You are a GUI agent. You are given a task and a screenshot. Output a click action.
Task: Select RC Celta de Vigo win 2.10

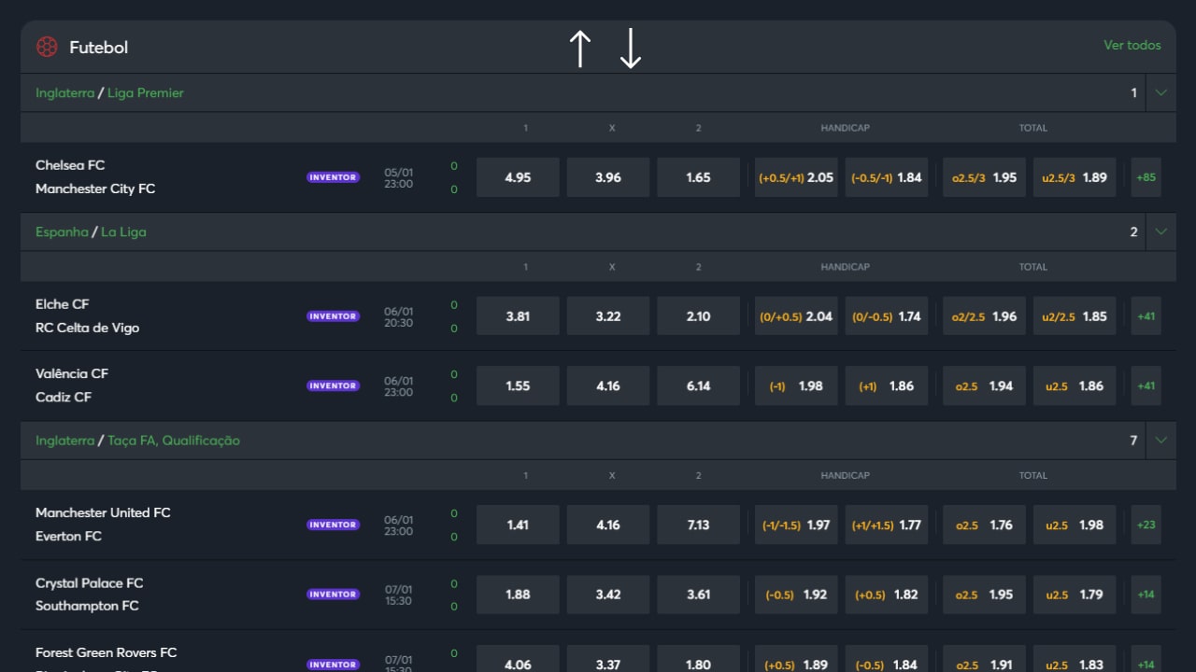[x=699, y=316]
